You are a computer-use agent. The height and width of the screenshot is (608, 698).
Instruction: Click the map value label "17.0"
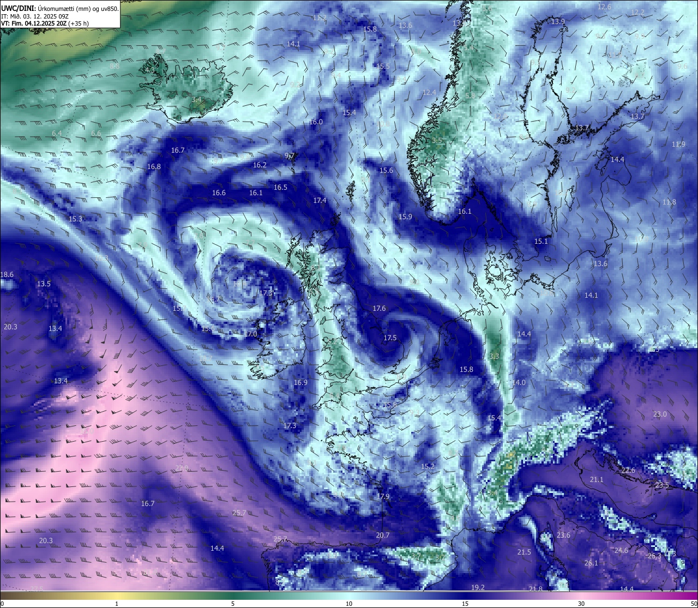click(250, 334)
